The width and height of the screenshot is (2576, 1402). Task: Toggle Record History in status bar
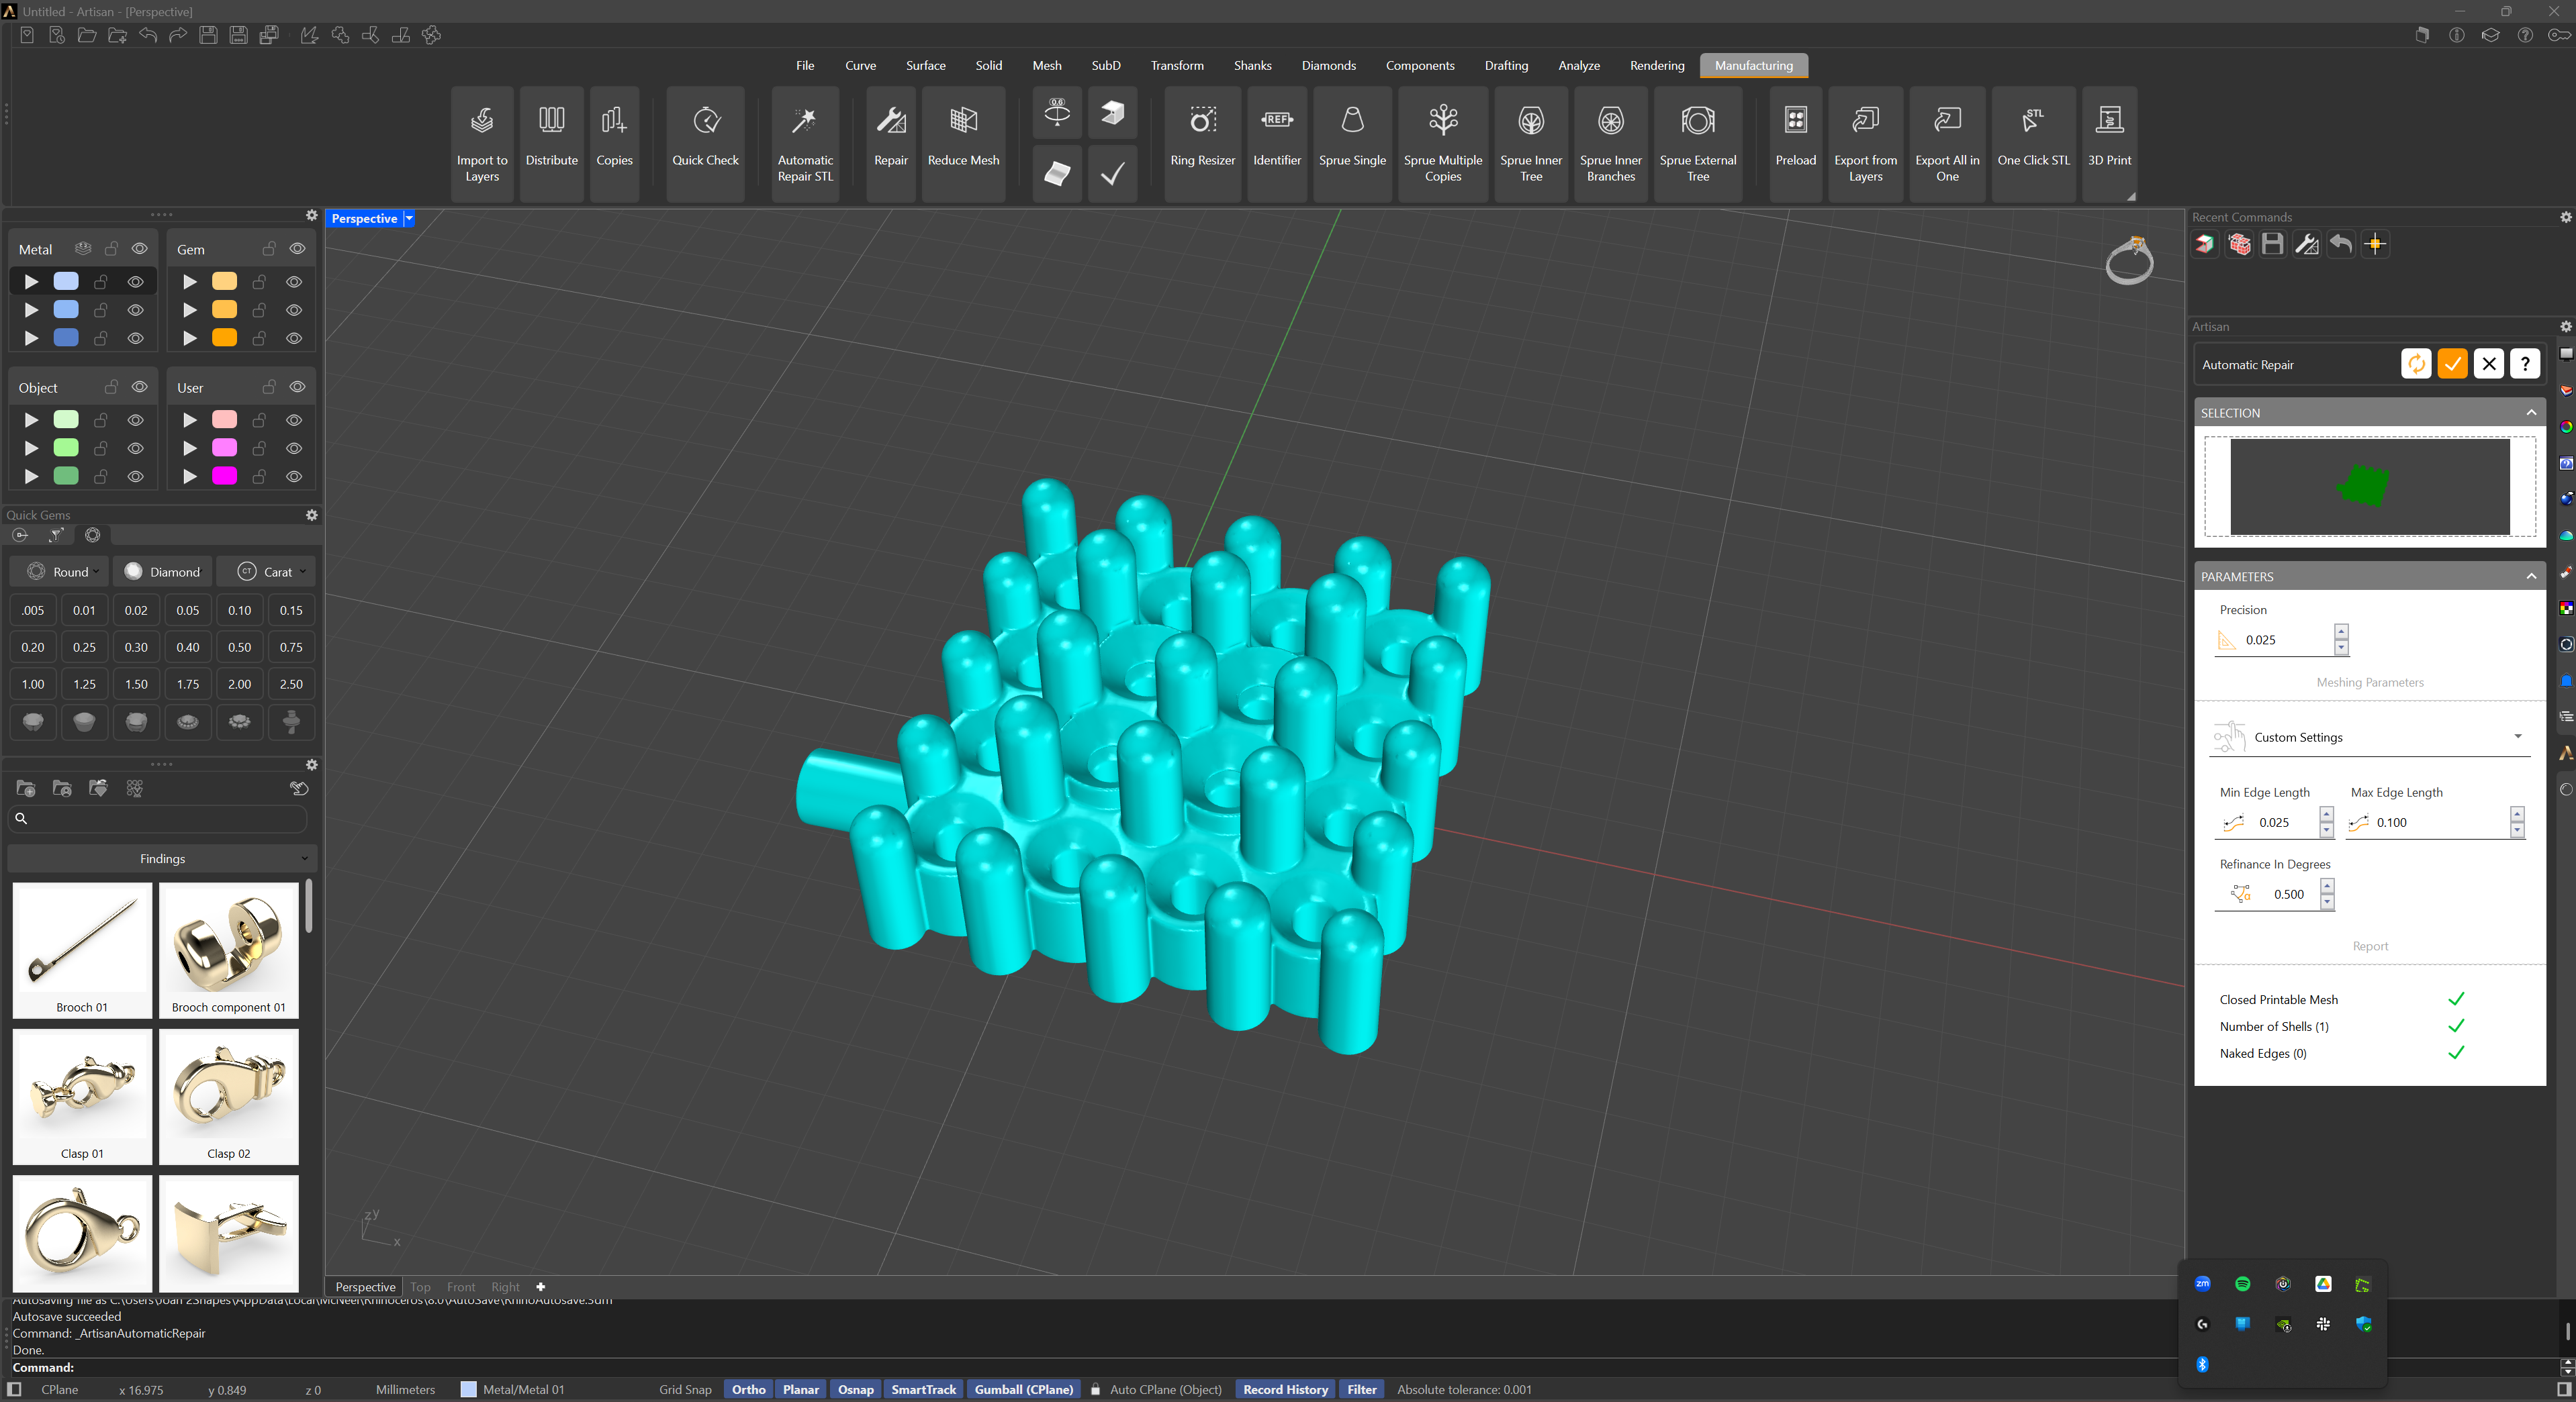[1285, 1389]
